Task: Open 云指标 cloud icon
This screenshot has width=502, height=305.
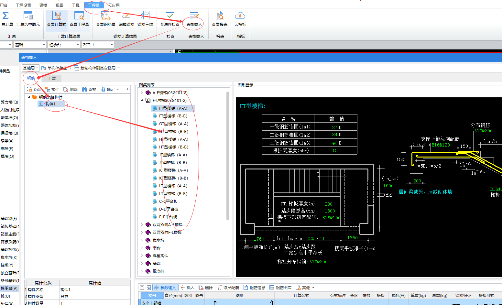Action: (240, 16)
